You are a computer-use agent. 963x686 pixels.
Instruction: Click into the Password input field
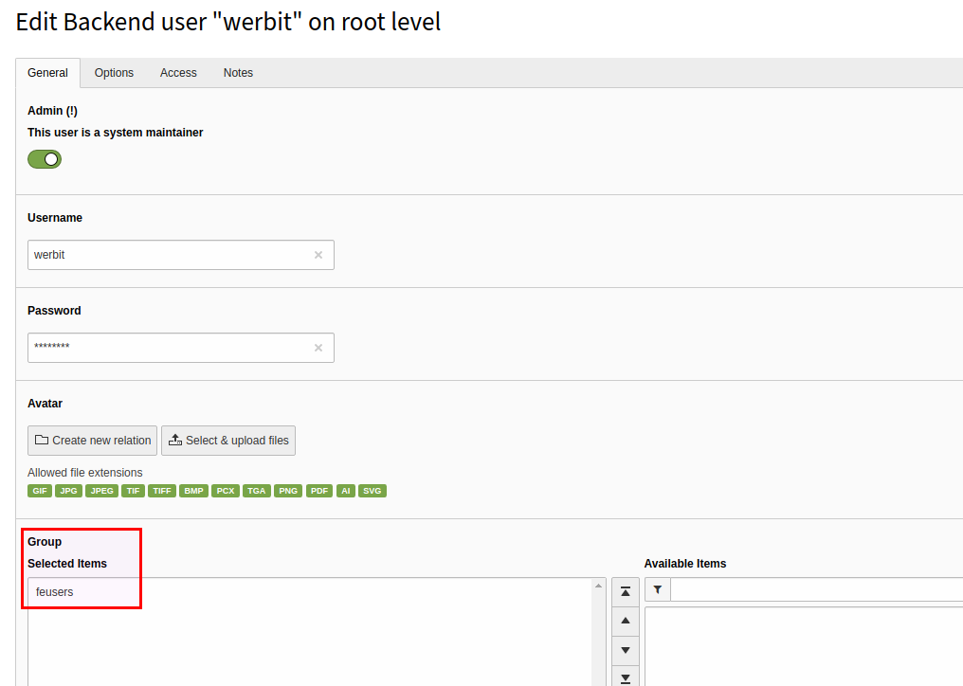tap(171, 348)
